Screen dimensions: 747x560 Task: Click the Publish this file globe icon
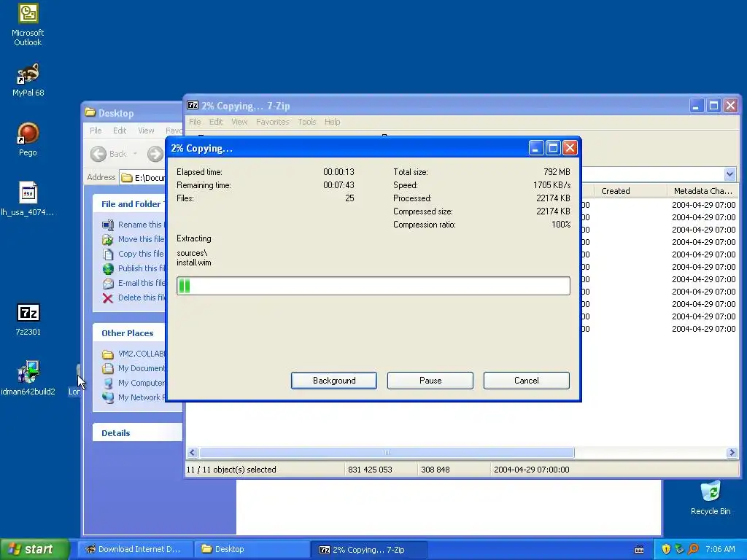click(x=108, y=268)
